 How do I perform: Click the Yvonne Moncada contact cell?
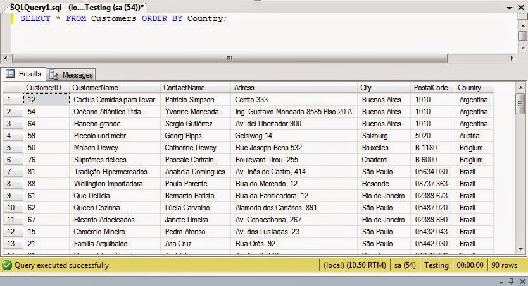(x=196, y=112)
